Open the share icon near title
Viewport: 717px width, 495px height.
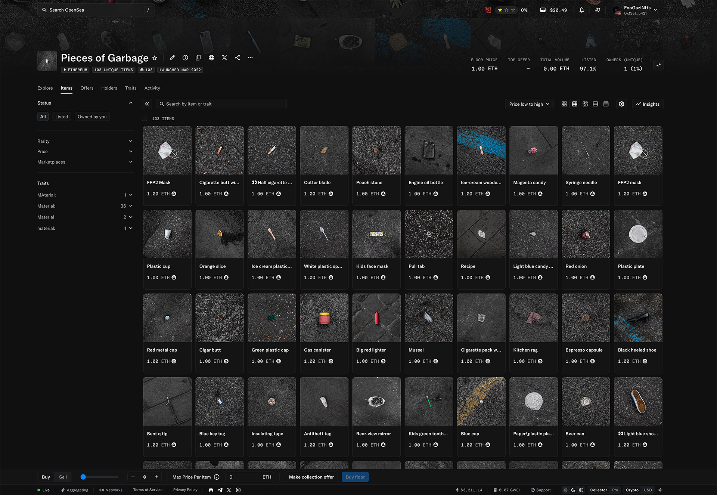coord(238,58)
